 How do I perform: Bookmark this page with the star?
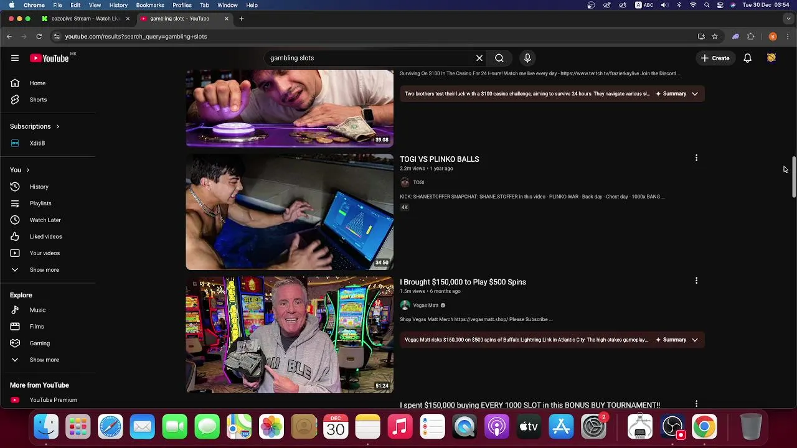tap(715, 37)
